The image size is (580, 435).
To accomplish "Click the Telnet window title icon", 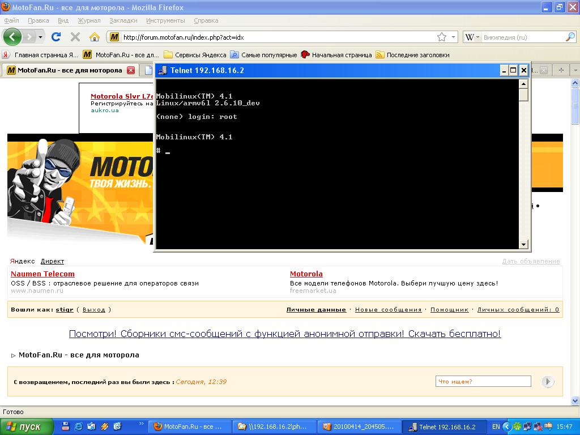I will 163,71.
